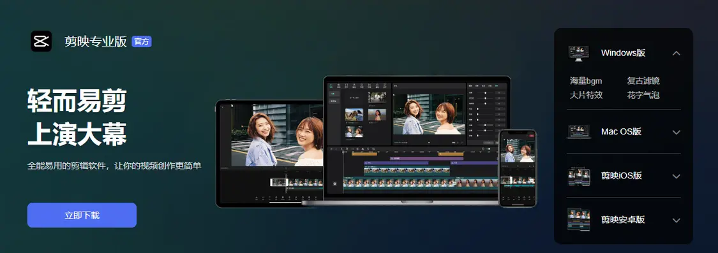Click the 剪映专业版 title text
The height and width of the screenshot is (253, 718).
(96, 41)
